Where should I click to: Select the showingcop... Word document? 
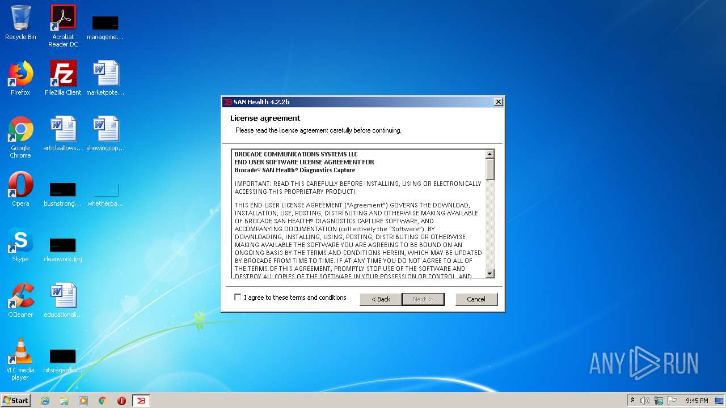tap(105, 134)
